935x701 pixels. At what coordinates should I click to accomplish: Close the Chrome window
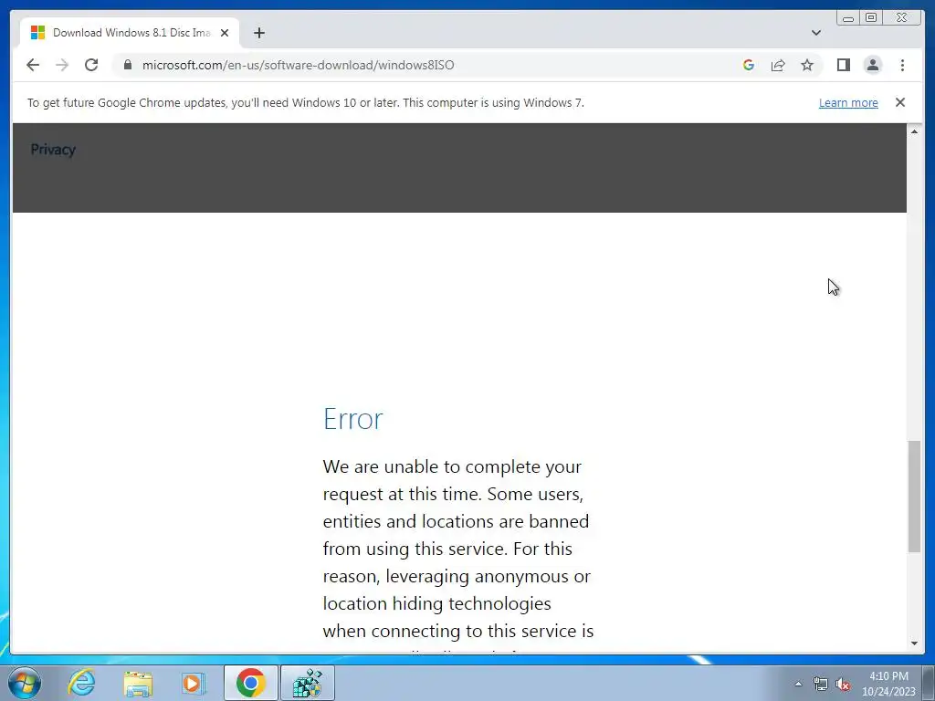[901, 18]
